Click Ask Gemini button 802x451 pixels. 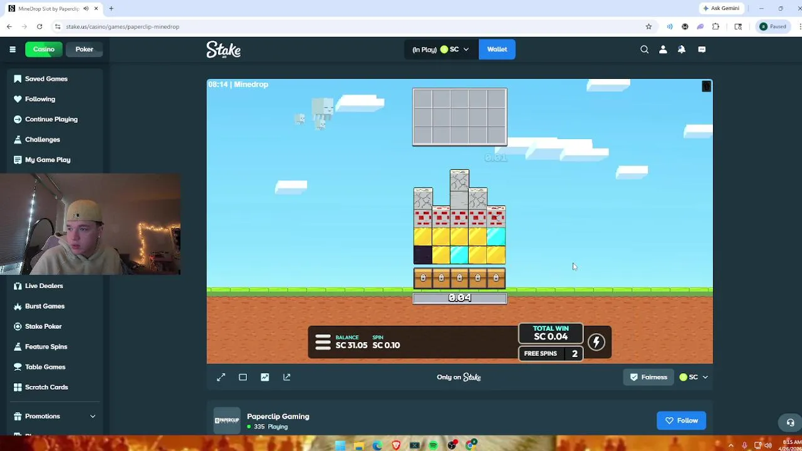(721, 8)
